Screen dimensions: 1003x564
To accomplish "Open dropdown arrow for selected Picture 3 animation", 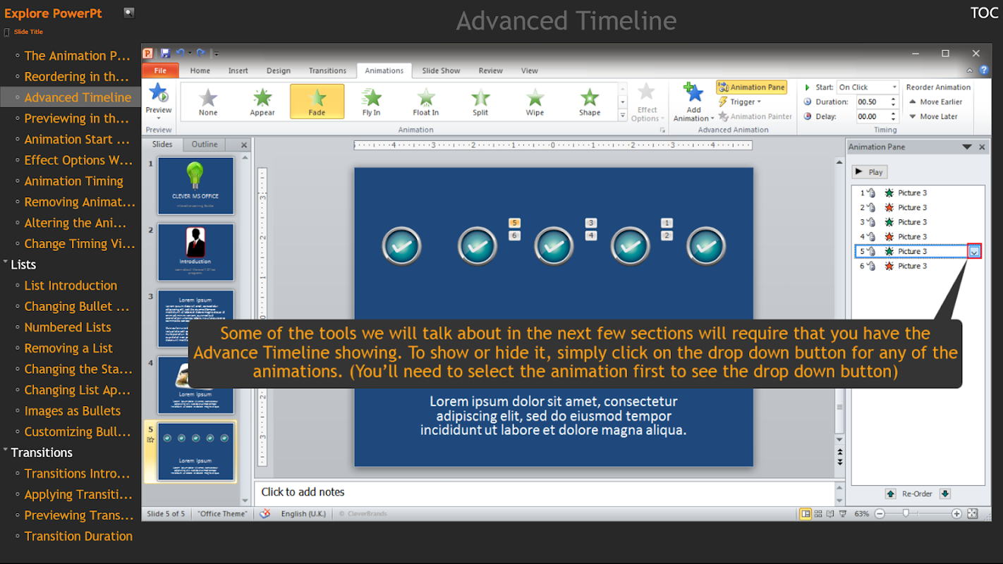I will (974, 252).
